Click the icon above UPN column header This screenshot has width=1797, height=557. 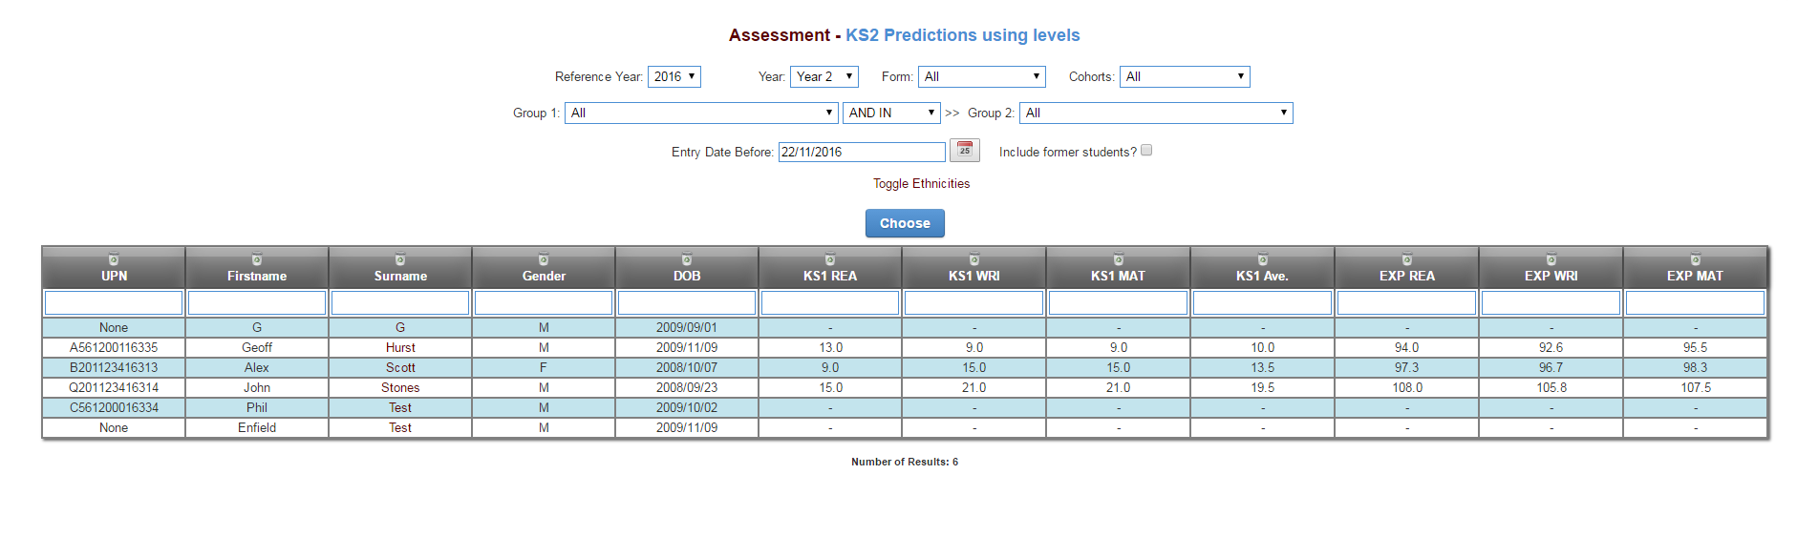click(114, 259)
